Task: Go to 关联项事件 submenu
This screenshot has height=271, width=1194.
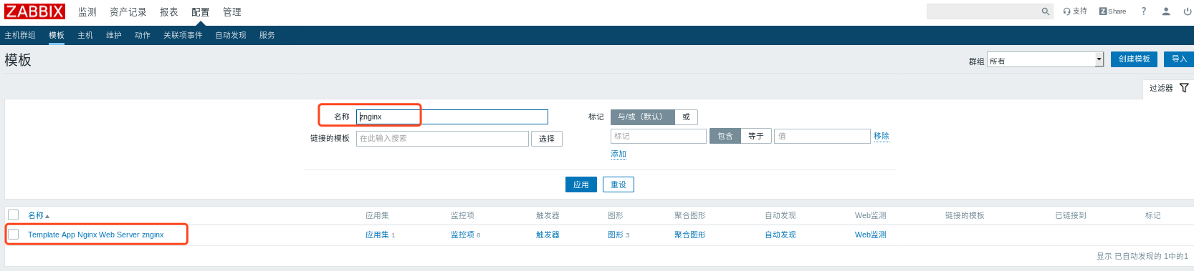Action: (x=183, y=35)
